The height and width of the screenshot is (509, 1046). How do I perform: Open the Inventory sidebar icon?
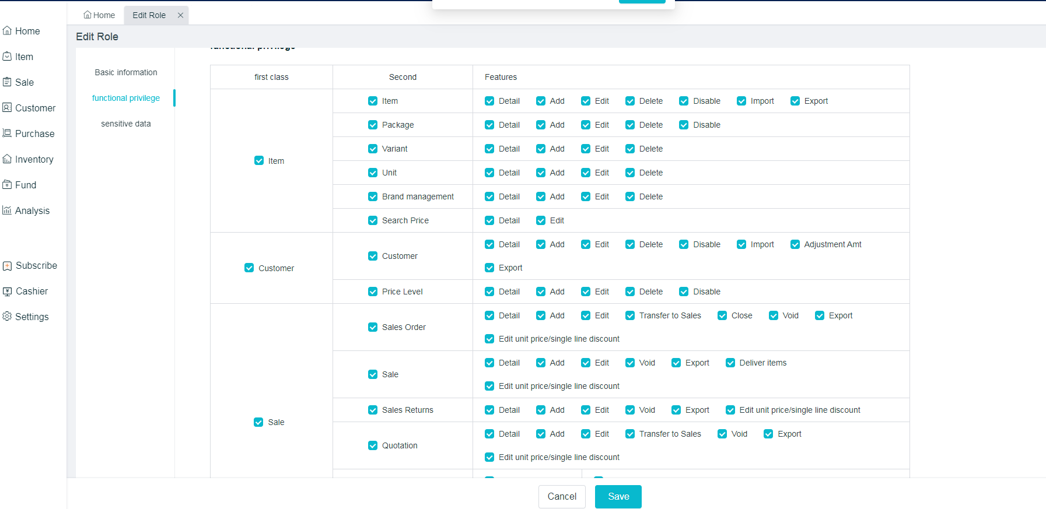7,159
